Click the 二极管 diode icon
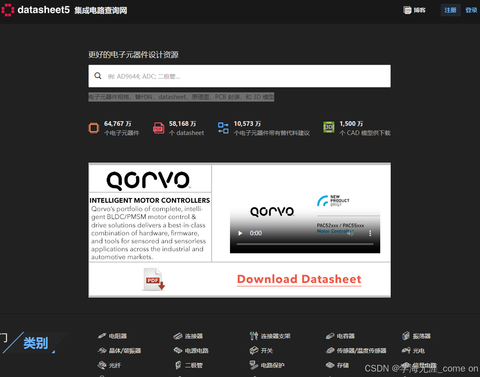Image resolution: width=480 pixels, height=377 pixels. pos(178,365)
